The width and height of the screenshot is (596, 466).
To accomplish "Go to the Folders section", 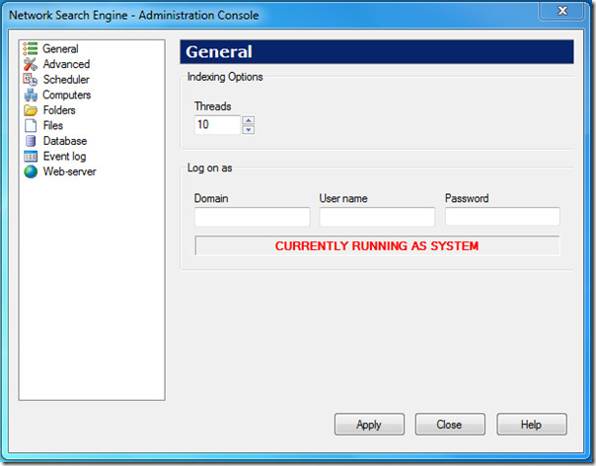I will [59, 110].
